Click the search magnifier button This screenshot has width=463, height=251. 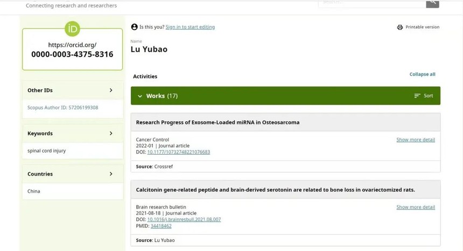coord(432,3)
